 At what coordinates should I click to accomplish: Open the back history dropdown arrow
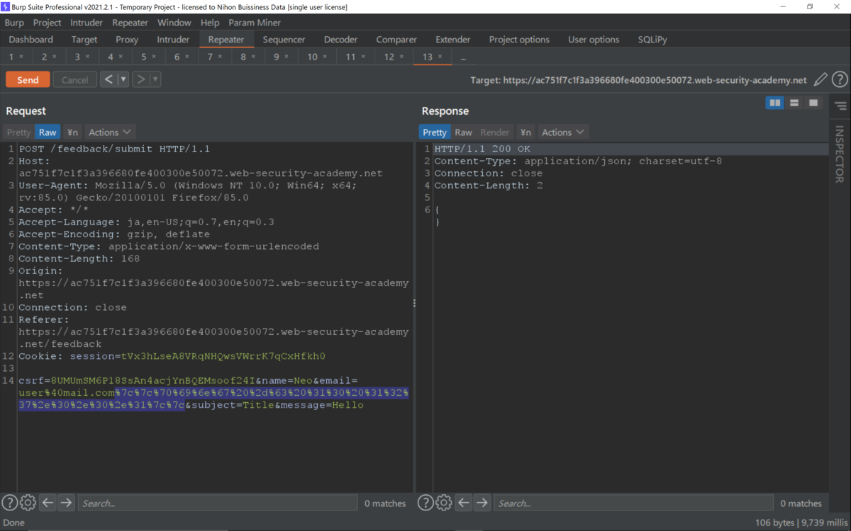(x=123, y=79)
